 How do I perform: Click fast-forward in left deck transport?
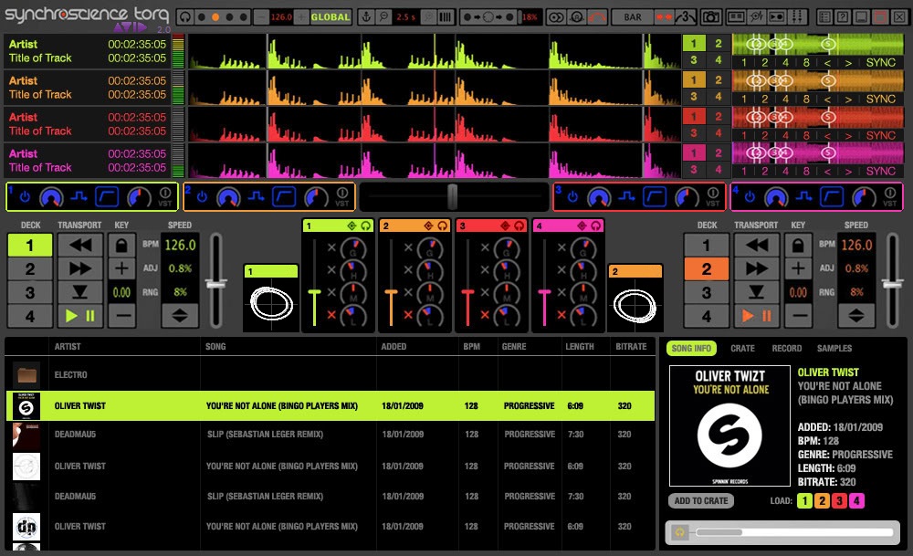(79, 268)
